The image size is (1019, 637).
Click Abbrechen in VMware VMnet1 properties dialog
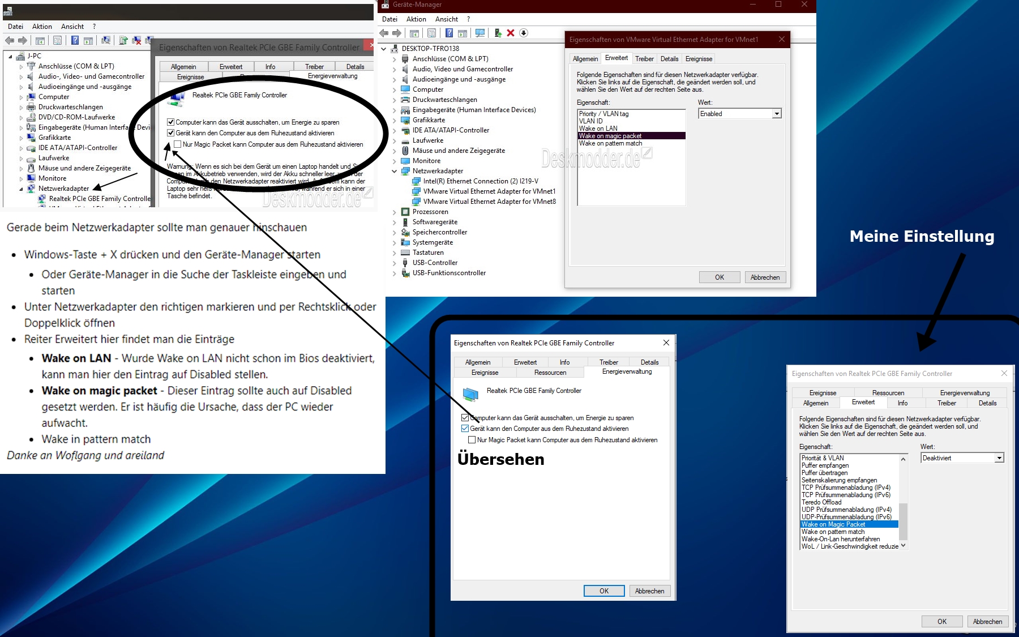pos(765,277)
